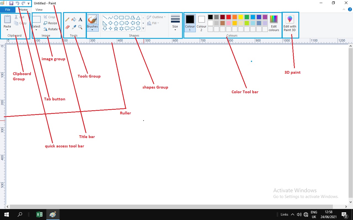Click the vertical scrollbar thumb
This screenshot has height=220, width=353.
coord(351,123)
